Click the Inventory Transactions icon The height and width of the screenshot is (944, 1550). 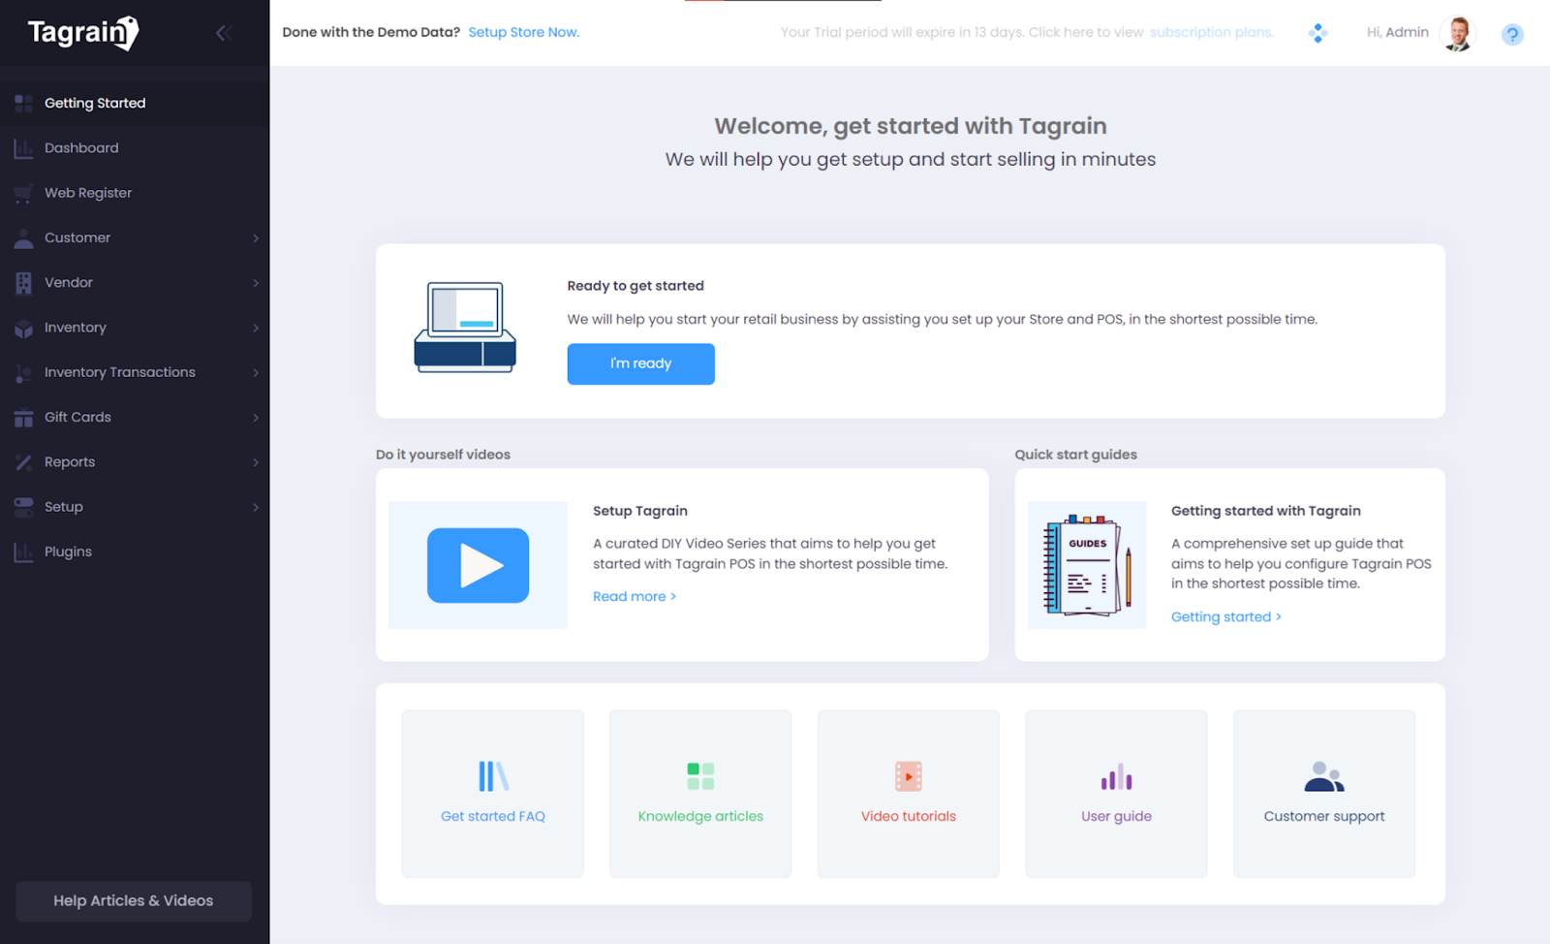click(23, 372)
